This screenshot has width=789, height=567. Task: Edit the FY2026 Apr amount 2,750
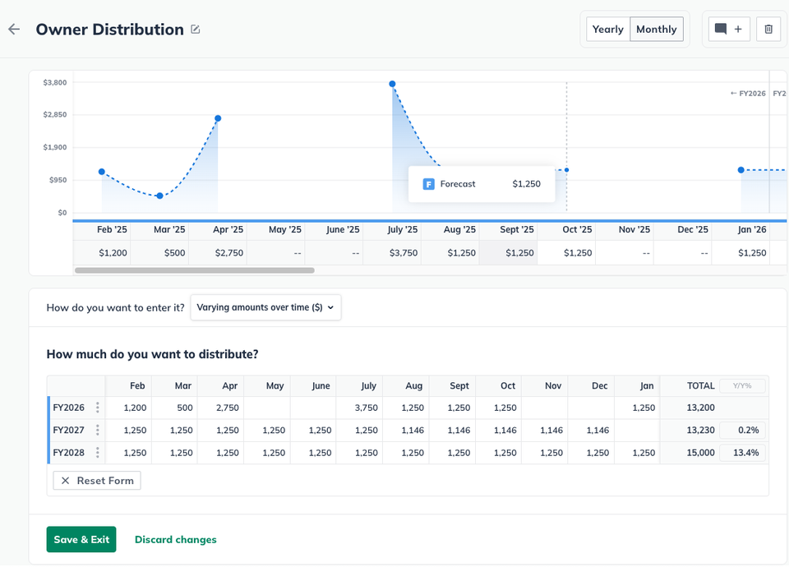tap(221, 408)
